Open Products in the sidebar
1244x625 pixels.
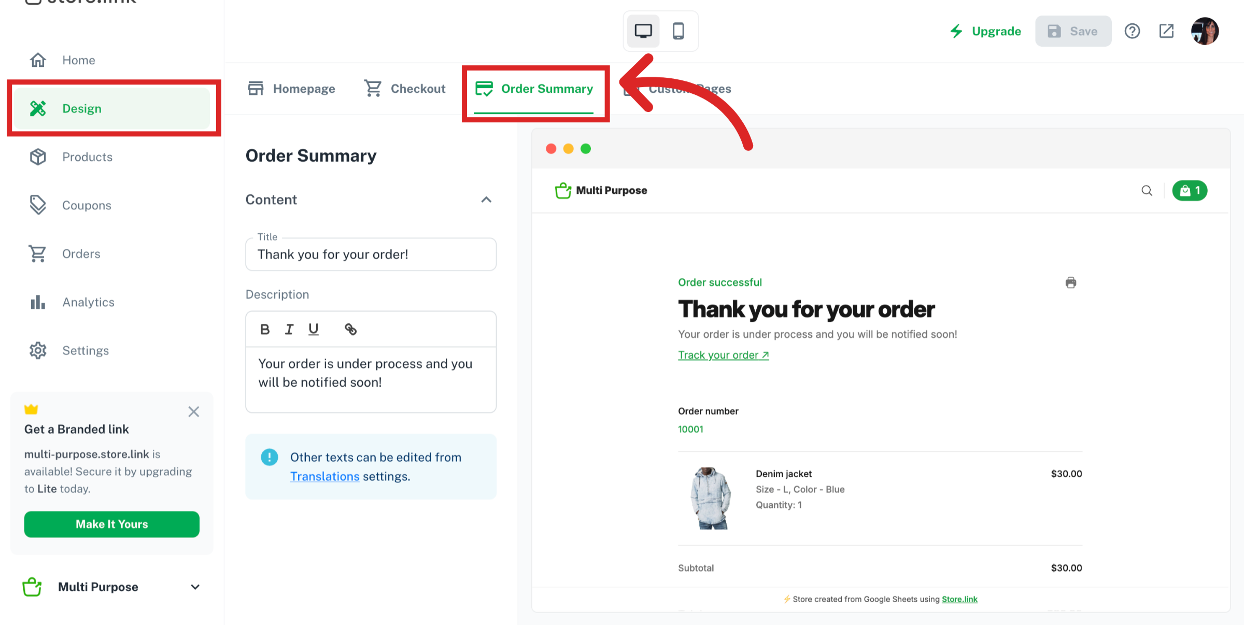pos(87,157)
